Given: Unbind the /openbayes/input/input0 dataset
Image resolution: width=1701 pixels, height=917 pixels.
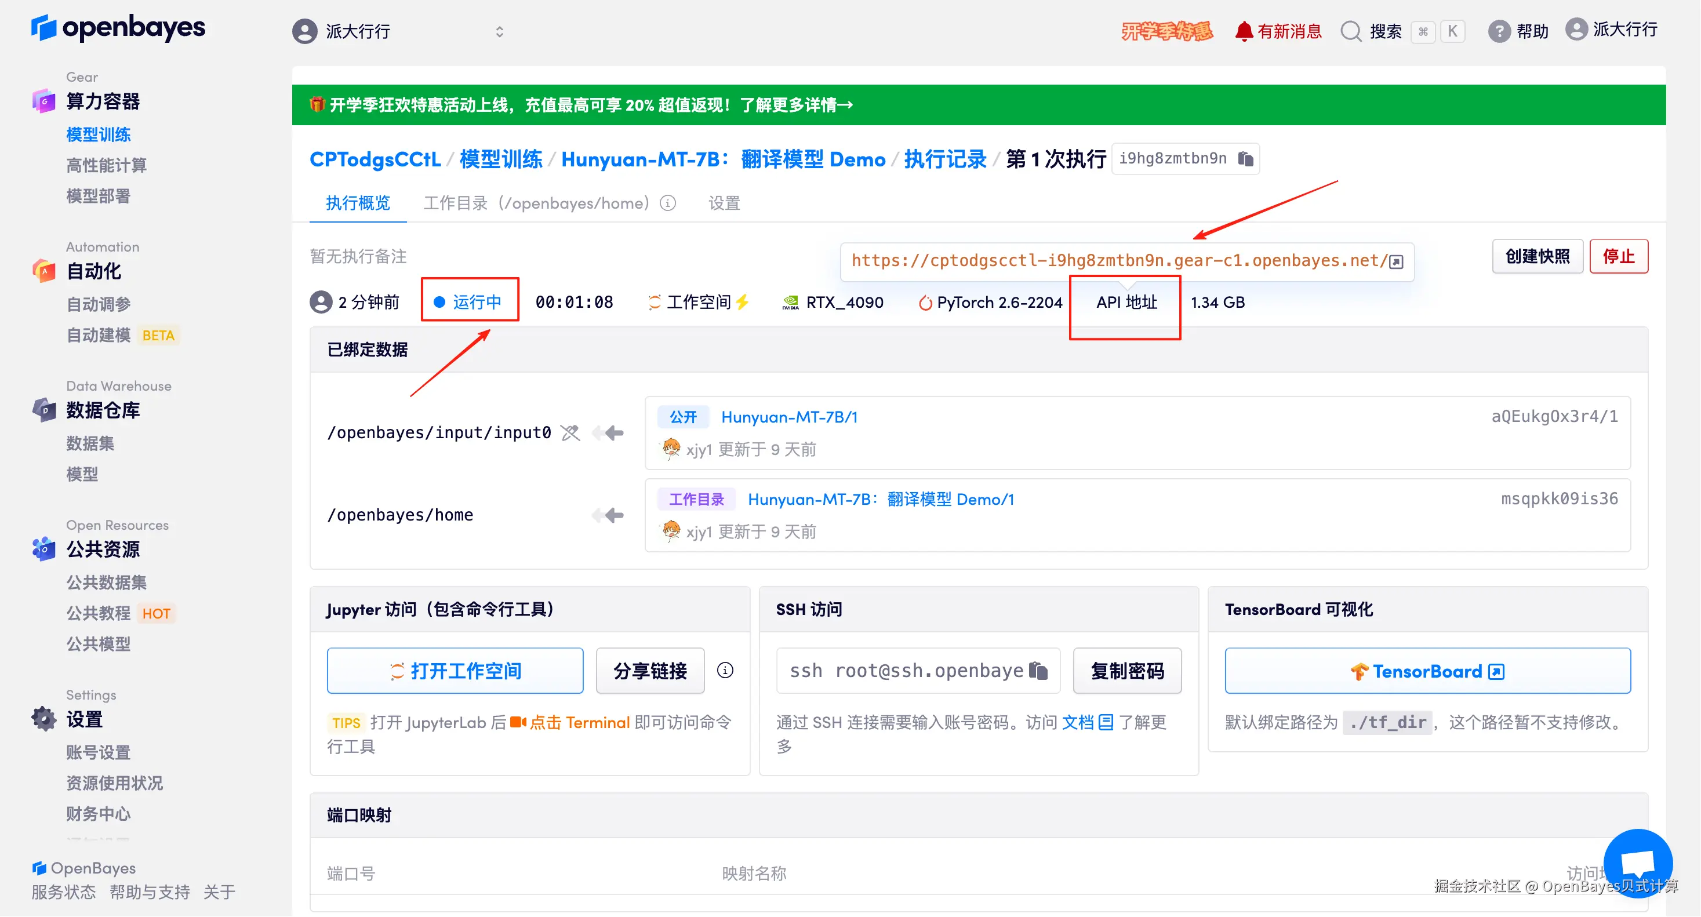Looking at the screenshot, I should point(569,433).
